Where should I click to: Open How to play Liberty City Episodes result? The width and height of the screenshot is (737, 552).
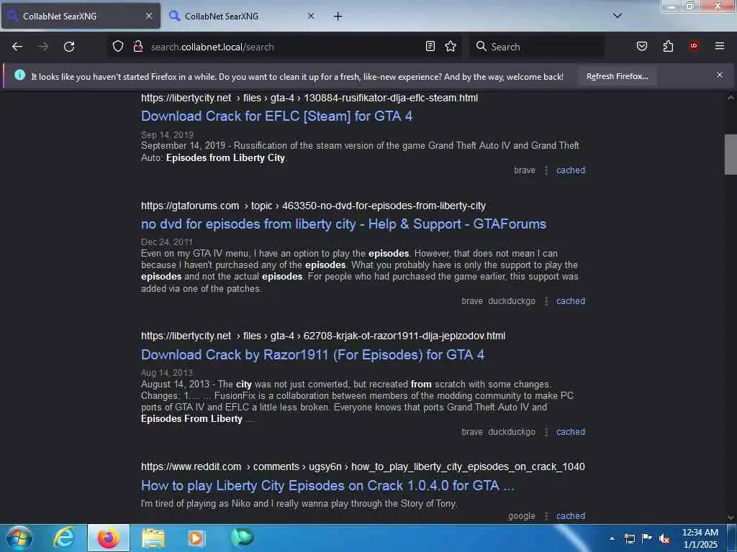(327, 485)
